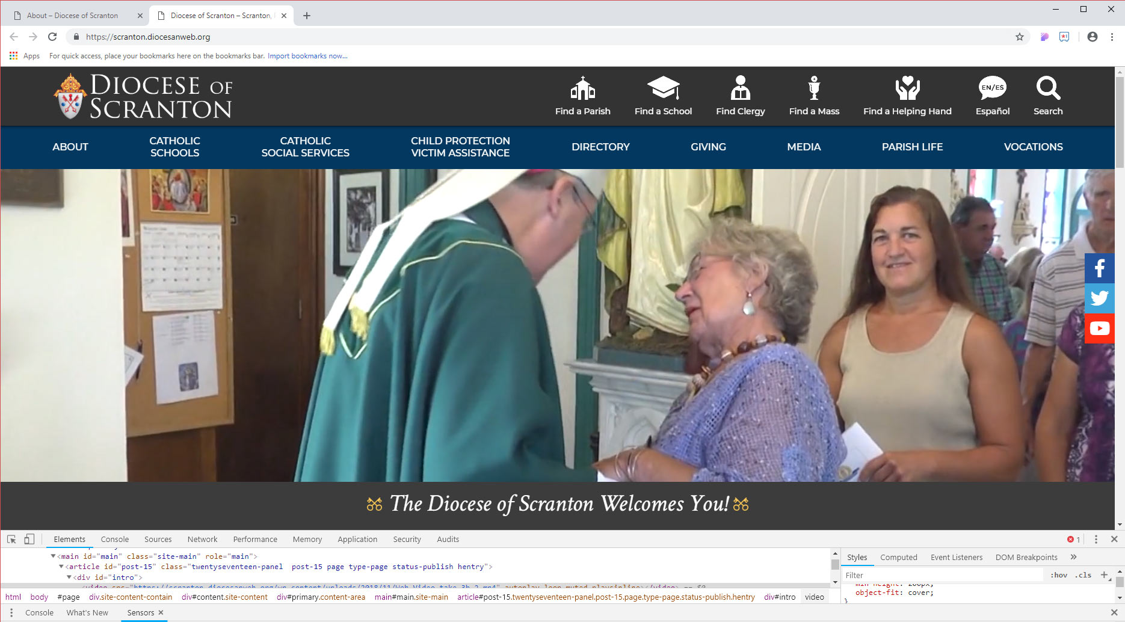
Task: Switch to the Network DevTools tab
Action: click(202, 540)
